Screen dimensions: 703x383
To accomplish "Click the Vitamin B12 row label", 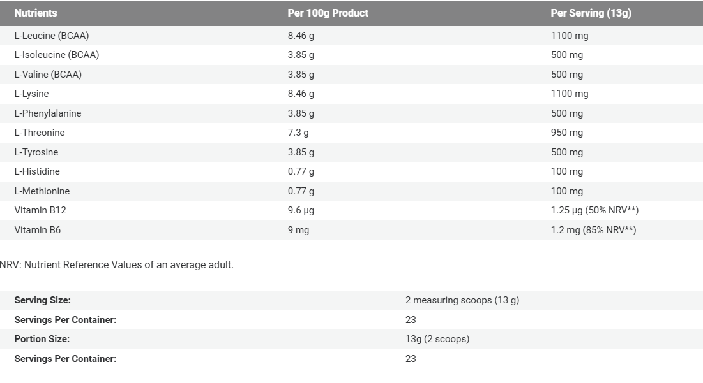I will point(40,210).
